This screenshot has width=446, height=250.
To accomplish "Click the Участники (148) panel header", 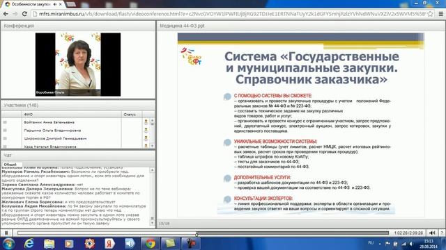I will click(x=78, y=105).
